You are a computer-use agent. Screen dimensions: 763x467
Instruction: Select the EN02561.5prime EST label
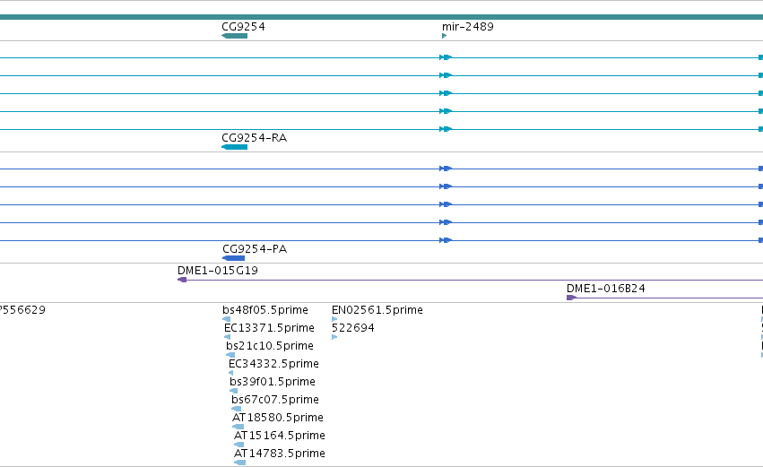tap(377, 310)
